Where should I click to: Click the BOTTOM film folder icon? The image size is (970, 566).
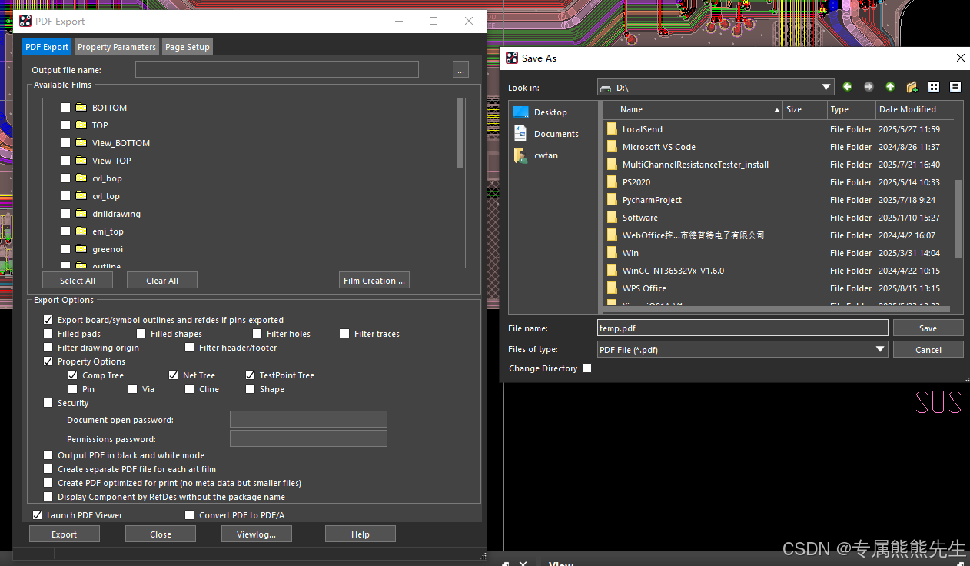[81, 108]
